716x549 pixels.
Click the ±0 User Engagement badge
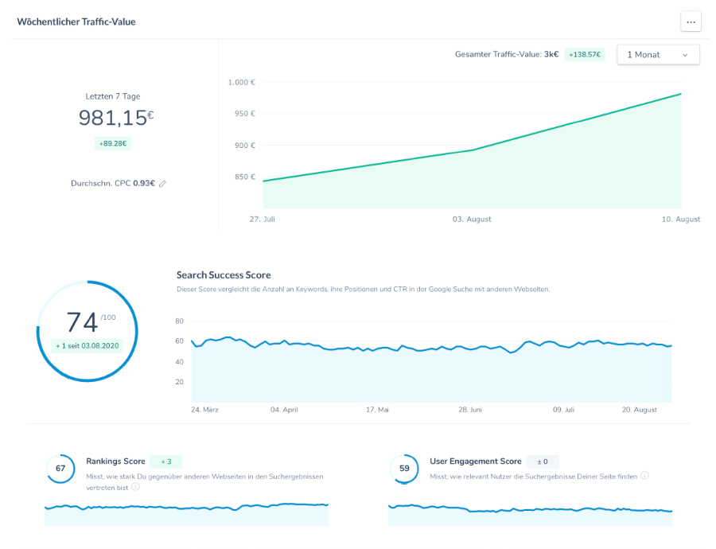coord(543,461)
